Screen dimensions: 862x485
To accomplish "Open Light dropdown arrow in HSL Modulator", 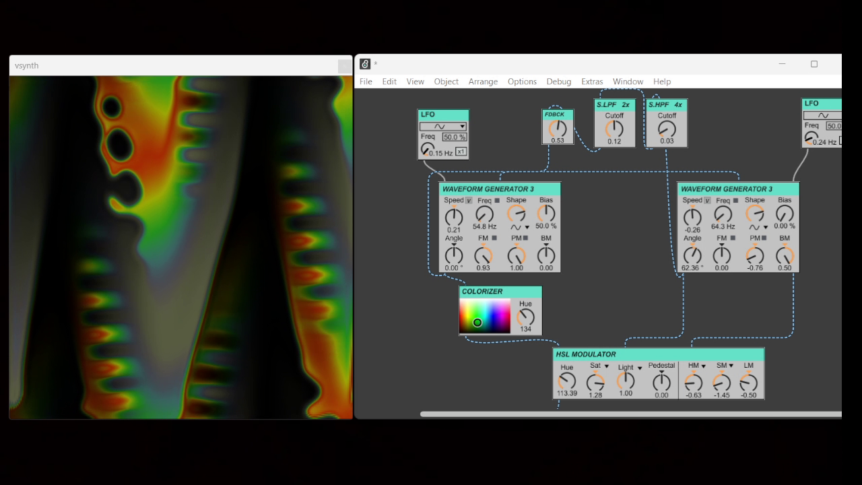I will [640, 368].
